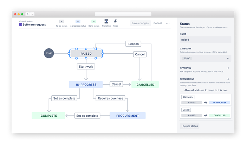Select the PROCUREMENT status node
246x144 pixels.
click(x=128, y=116)
